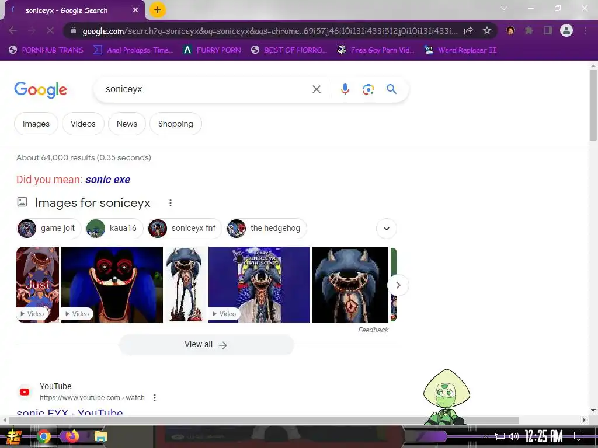The image size is (598, 448).
Task: Click the vertical page scrollbar
Action: 593,105
